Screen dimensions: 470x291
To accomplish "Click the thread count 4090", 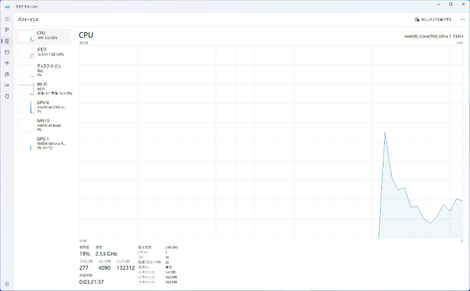I will click(104, 268).
